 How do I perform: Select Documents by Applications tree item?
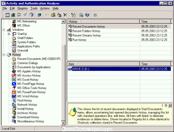pyautogui.click(x=34, y=67)
